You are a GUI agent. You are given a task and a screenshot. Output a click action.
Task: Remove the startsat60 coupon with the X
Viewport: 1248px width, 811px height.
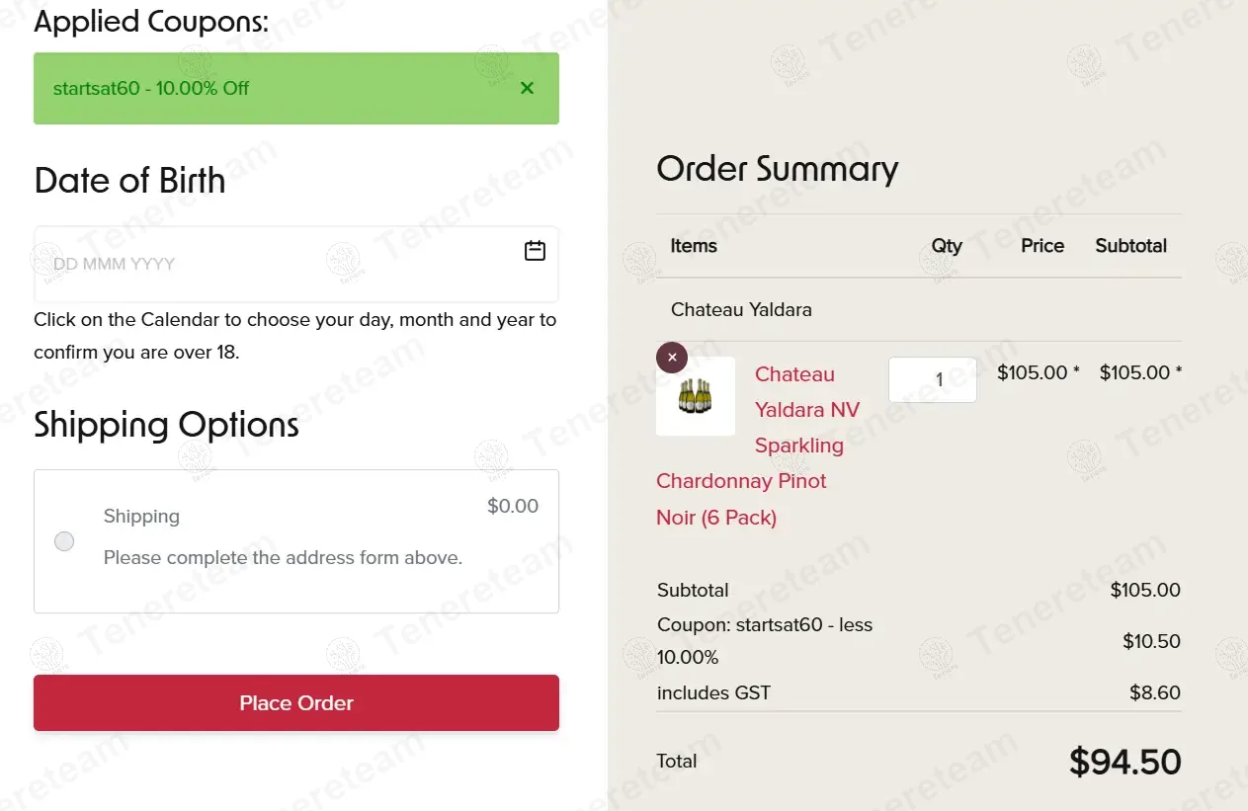pyautogui.click(x=527, y=88)
